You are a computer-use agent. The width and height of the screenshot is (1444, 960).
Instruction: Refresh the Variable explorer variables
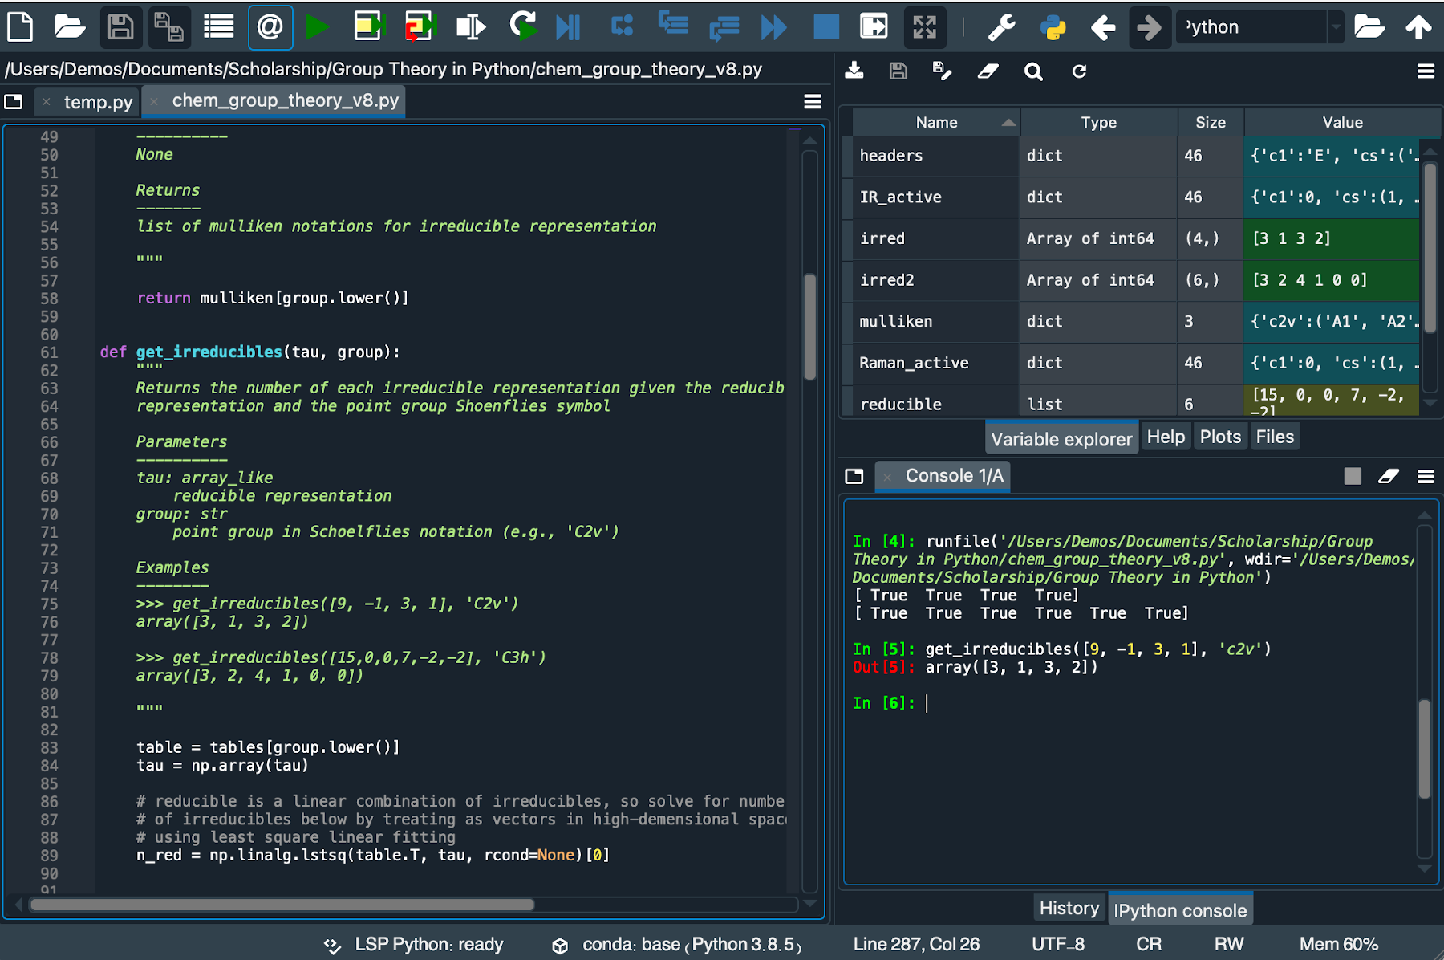click(1079, 71)
